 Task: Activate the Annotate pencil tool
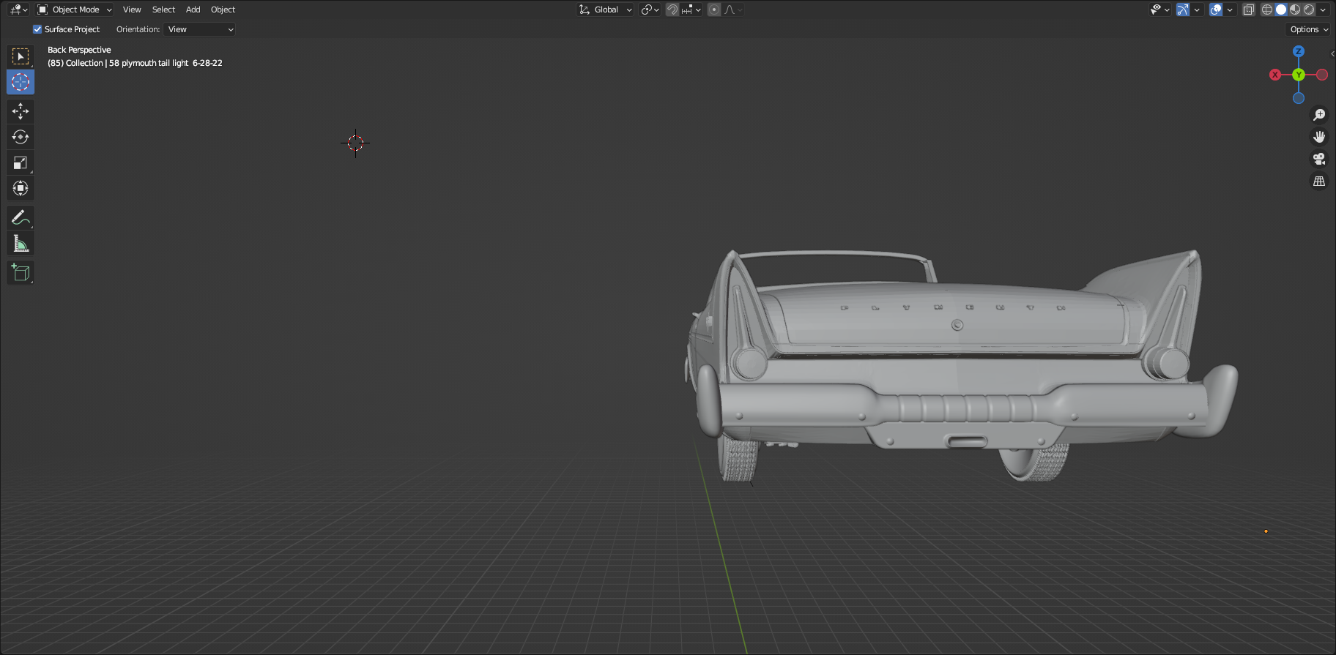(x=21, y=217)
